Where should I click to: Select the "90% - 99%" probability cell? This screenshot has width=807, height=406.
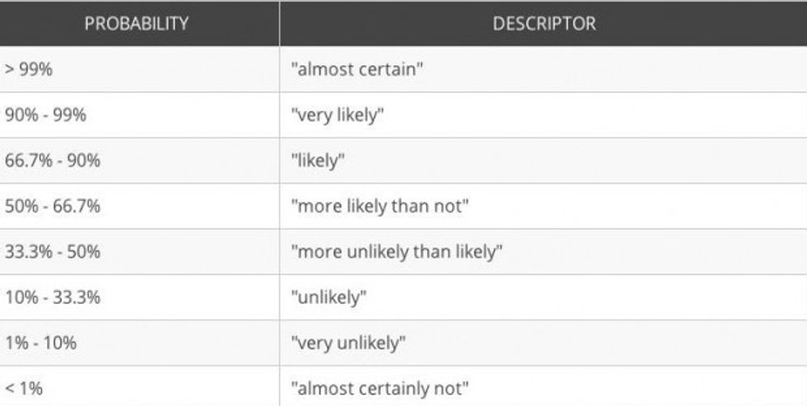point(45,115)
